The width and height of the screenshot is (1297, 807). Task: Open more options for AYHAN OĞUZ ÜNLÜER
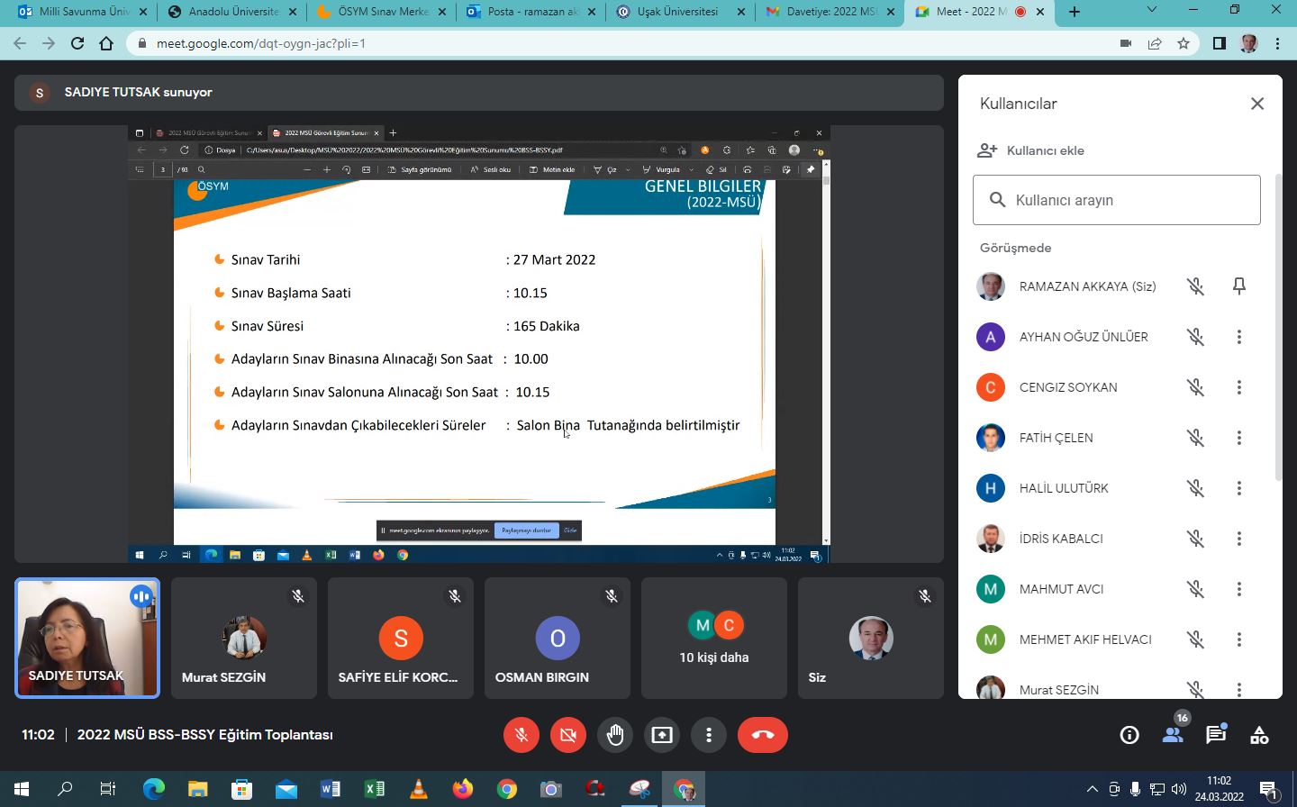1238,337
